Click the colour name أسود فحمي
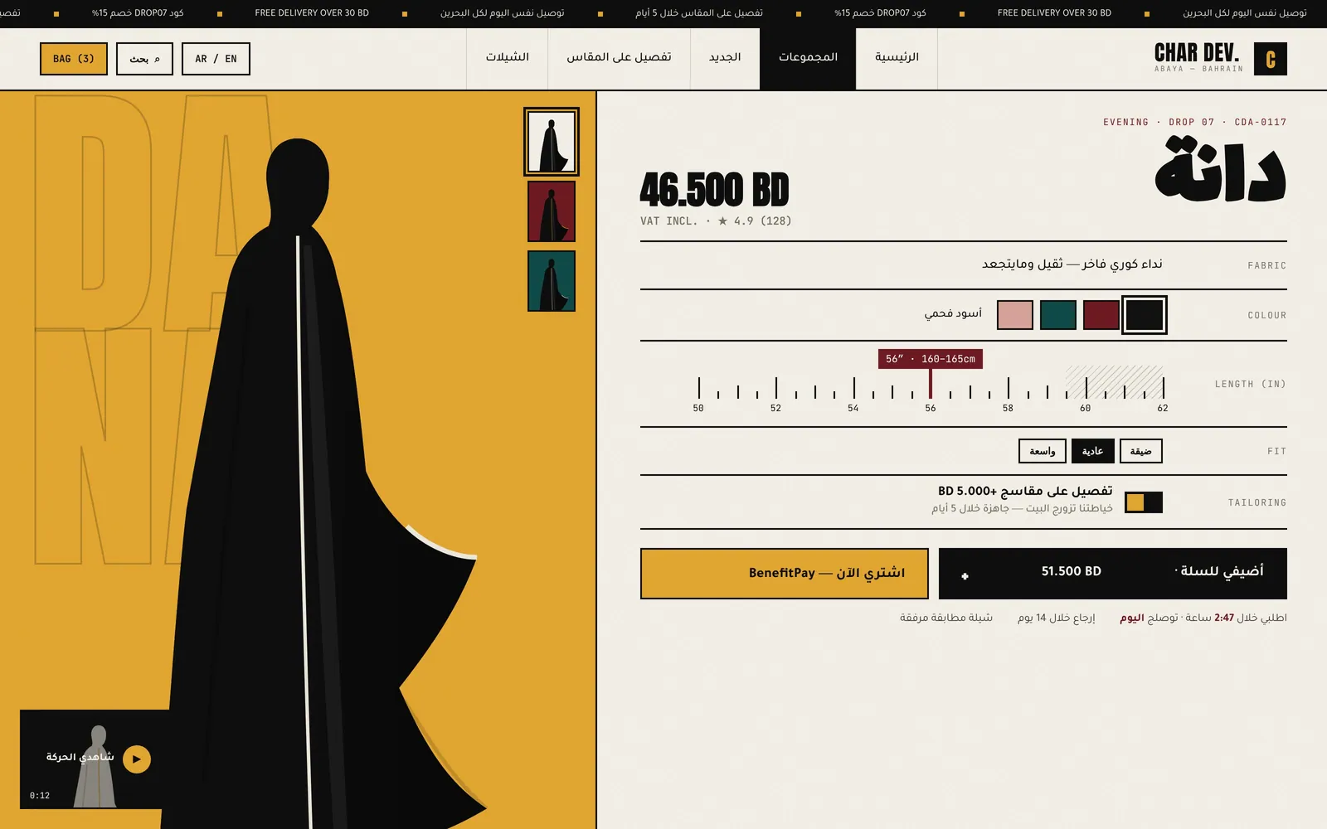 click(953, 313)
